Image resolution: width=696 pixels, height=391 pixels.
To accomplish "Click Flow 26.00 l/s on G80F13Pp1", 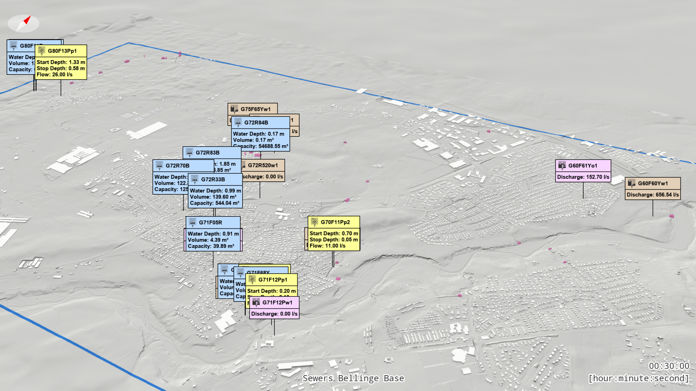I will [54, 75].
